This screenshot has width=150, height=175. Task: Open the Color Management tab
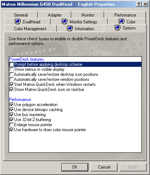[x=30, y=29]
